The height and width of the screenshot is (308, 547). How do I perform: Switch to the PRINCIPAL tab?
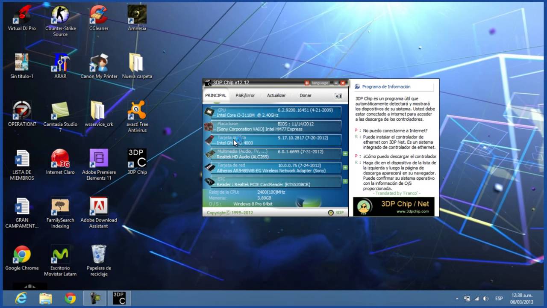pyautogui.click(x=216, y=95)
